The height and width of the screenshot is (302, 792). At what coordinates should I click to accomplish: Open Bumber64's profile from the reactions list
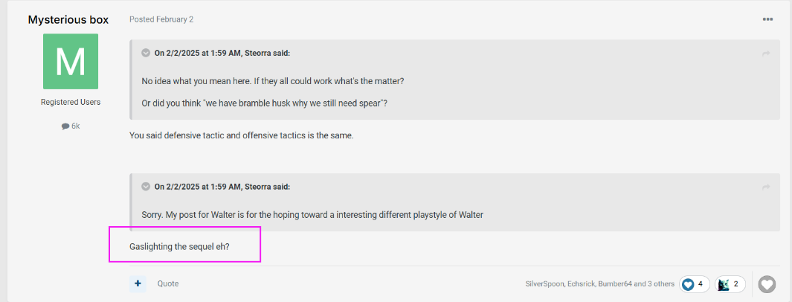click(x=616, y=284)
